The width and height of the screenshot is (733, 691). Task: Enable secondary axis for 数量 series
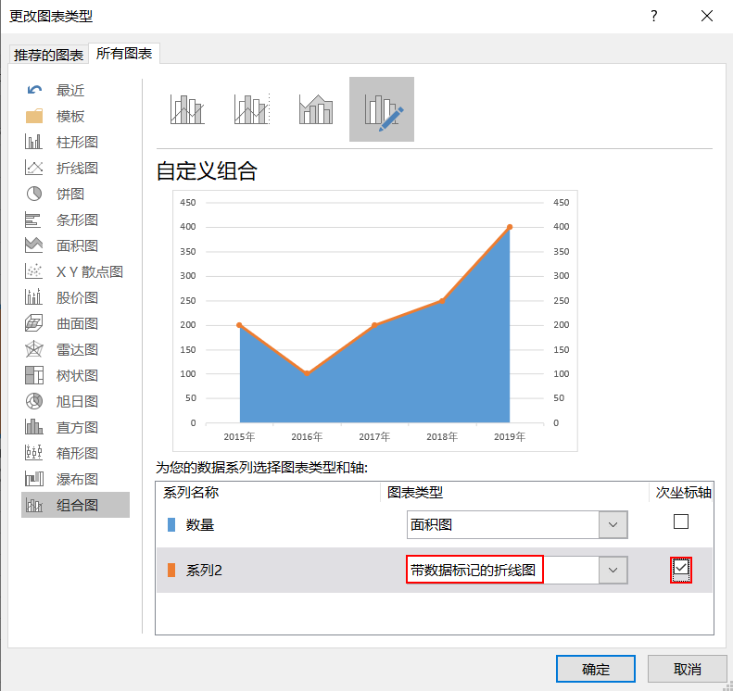pos(680,521)
